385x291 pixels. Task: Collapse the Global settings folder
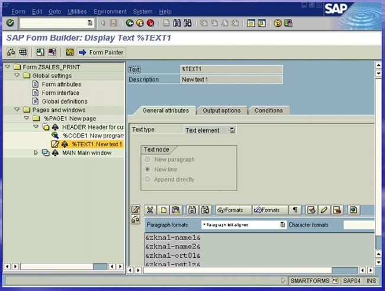tap(17, 75)
